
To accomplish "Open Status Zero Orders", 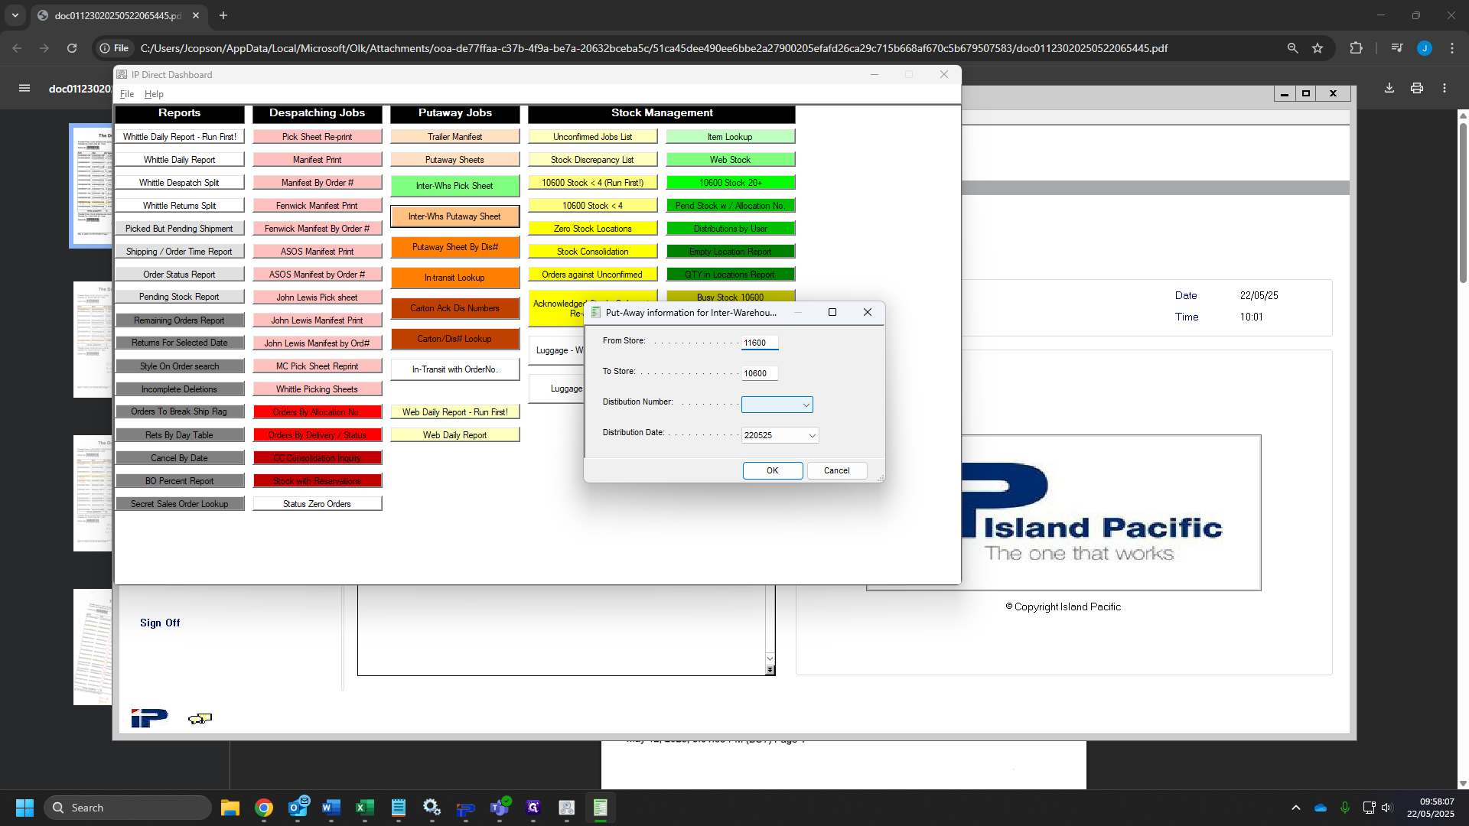I will coord(317,504).
